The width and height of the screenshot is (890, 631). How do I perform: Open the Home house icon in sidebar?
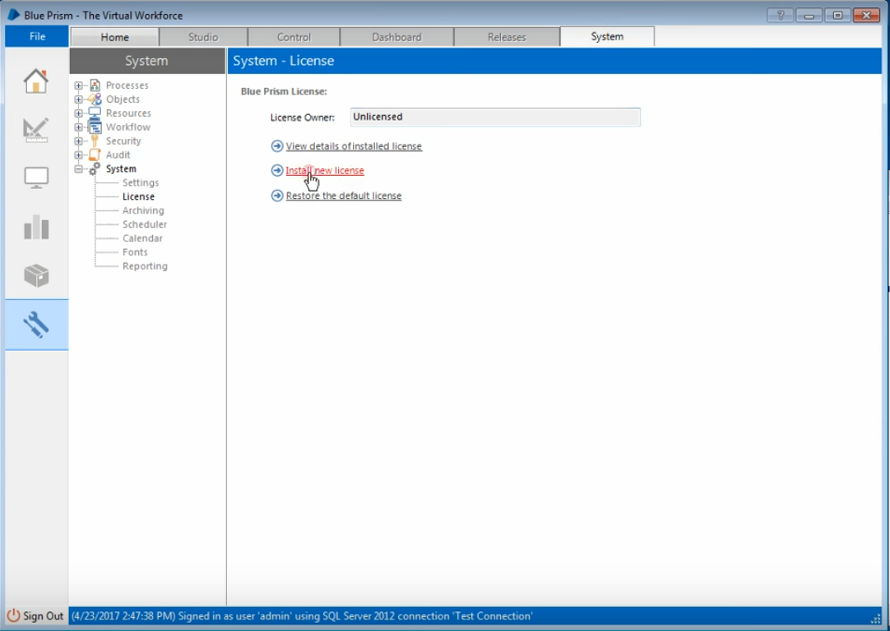pyautogui.click(x=35, y=81)
